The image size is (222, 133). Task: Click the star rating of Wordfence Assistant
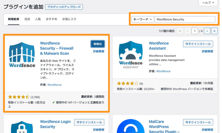point(128,83)
